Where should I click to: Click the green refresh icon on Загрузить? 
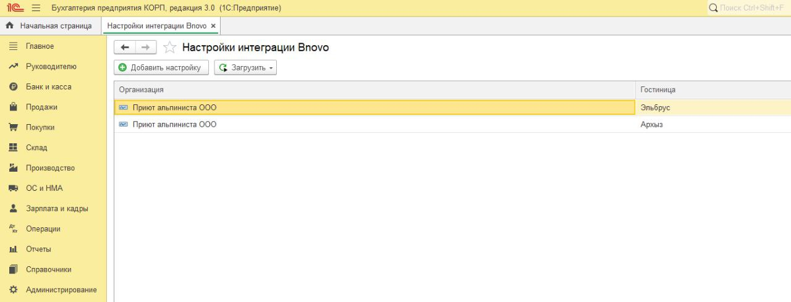click(223, 68)
